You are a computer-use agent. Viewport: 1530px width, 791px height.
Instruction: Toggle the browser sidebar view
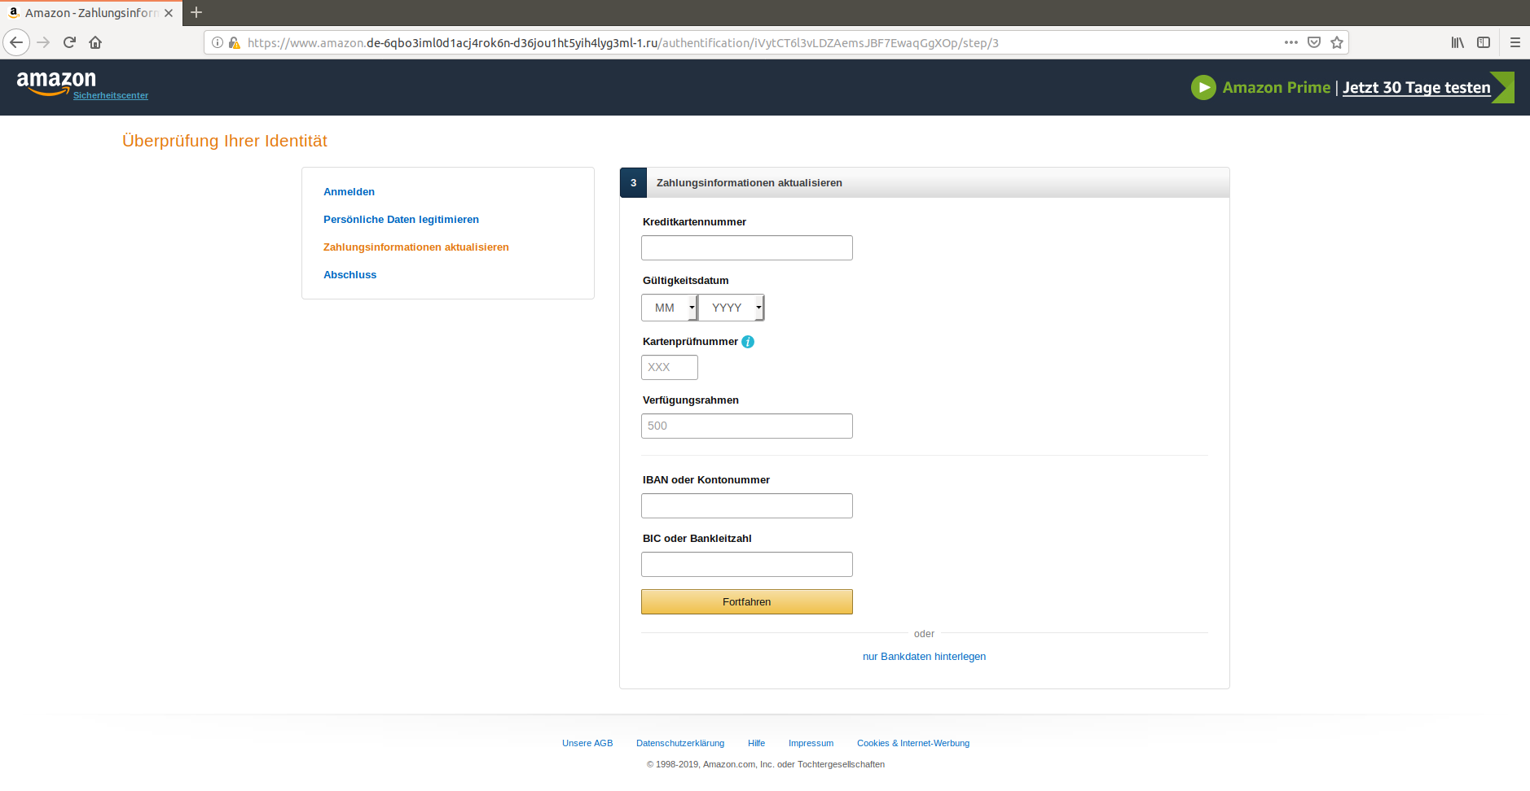click(1484, 42)
